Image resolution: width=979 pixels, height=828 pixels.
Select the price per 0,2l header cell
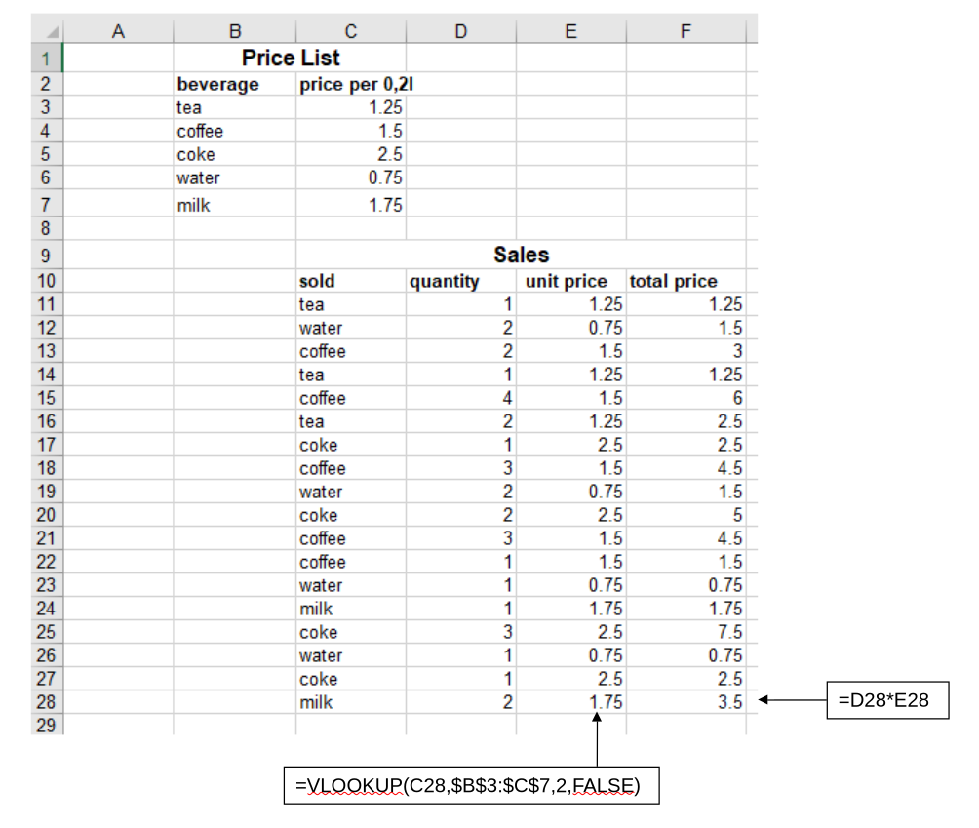tap(351, 84)
